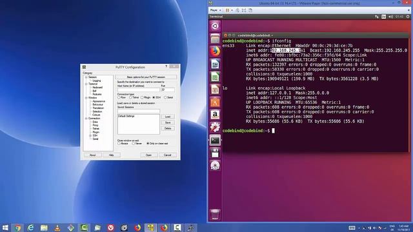
Task: Choose Only on clean exit option
Action: point(148,144)
